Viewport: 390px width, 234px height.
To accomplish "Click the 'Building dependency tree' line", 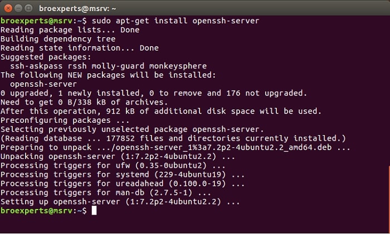I will 58,39.
